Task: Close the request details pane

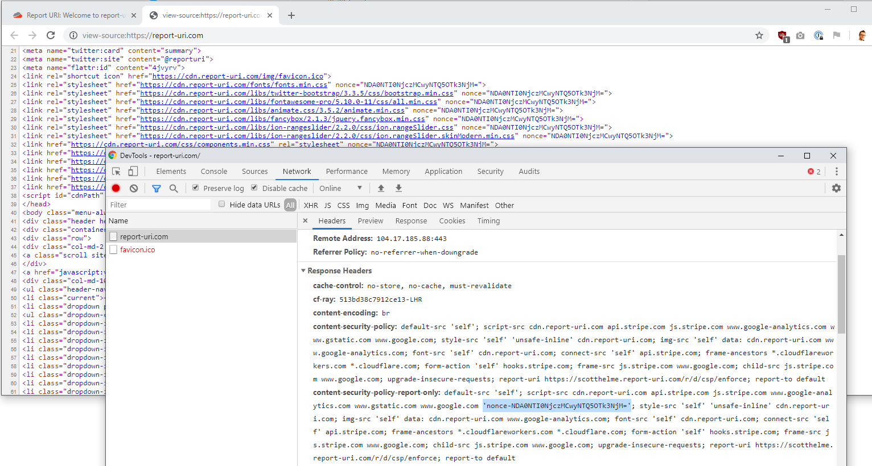Action: [305, 220]
